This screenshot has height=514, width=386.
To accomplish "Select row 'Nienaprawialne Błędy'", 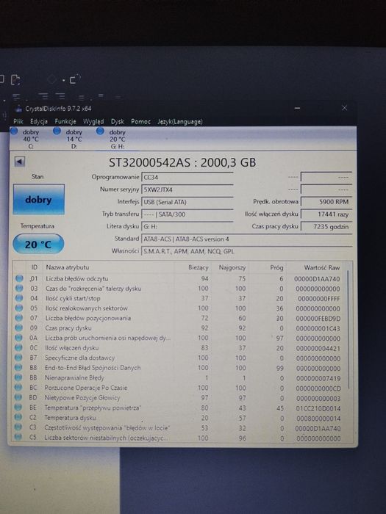I will click(x=180, y=377).
